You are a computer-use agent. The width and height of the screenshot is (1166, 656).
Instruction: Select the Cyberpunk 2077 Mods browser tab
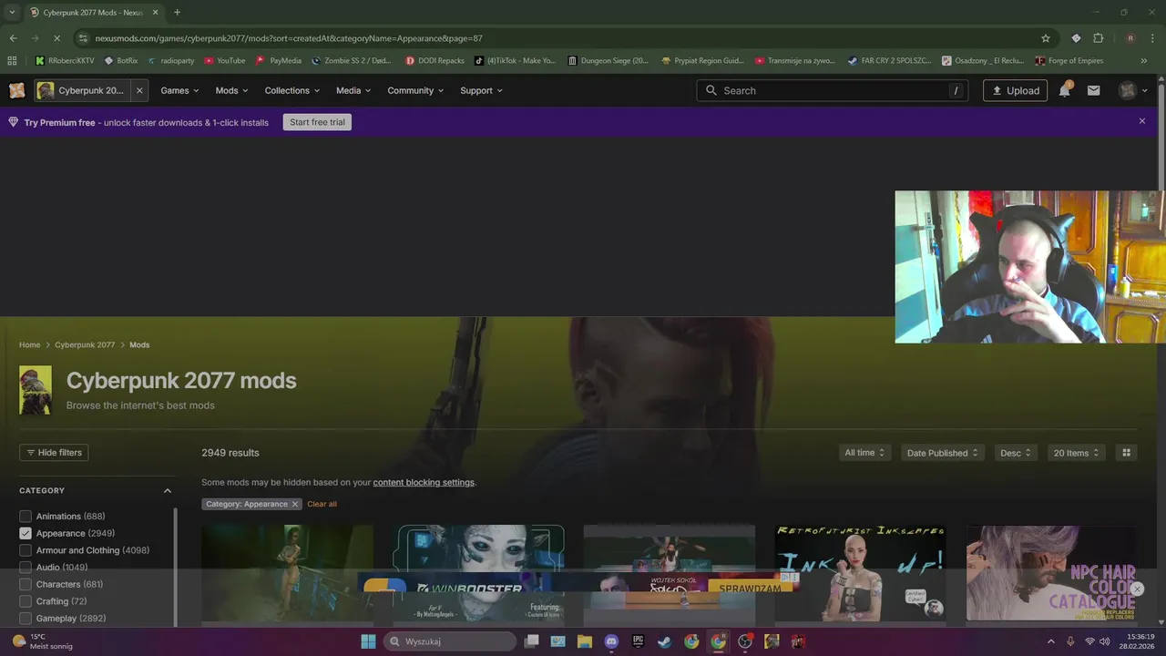click(x=93, y=12)
